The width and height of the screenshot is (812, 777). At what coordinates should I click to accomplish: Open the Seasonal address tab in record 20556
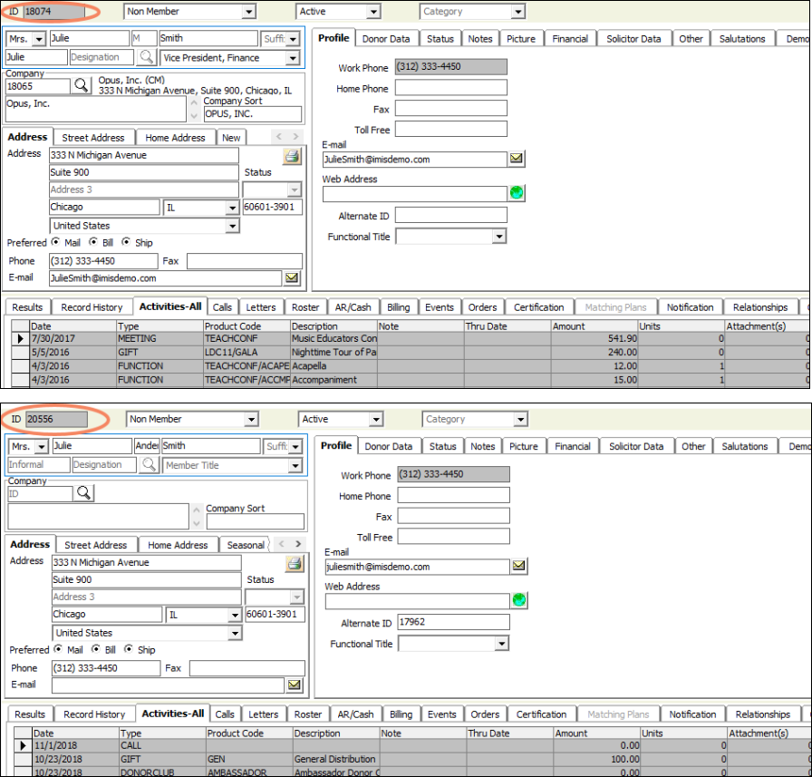click(246, 545)
